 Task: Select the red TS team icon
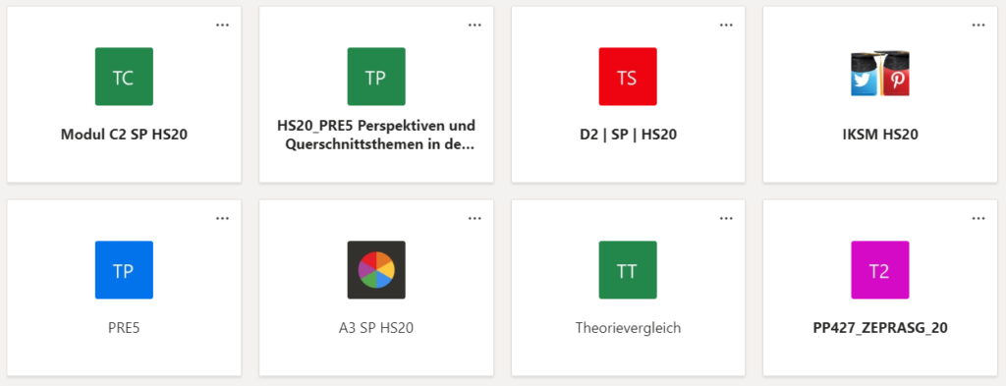(628, 77)
